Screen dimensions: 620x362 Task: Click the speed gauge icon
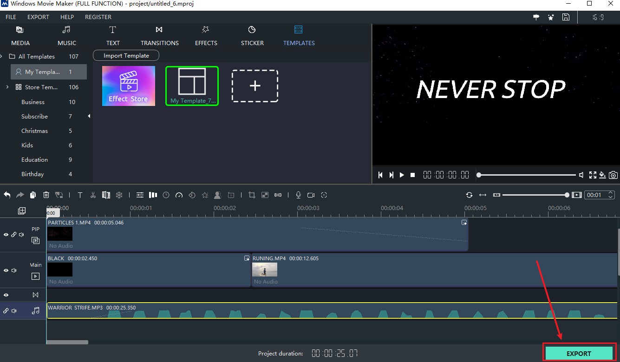[x=179, y=195]
